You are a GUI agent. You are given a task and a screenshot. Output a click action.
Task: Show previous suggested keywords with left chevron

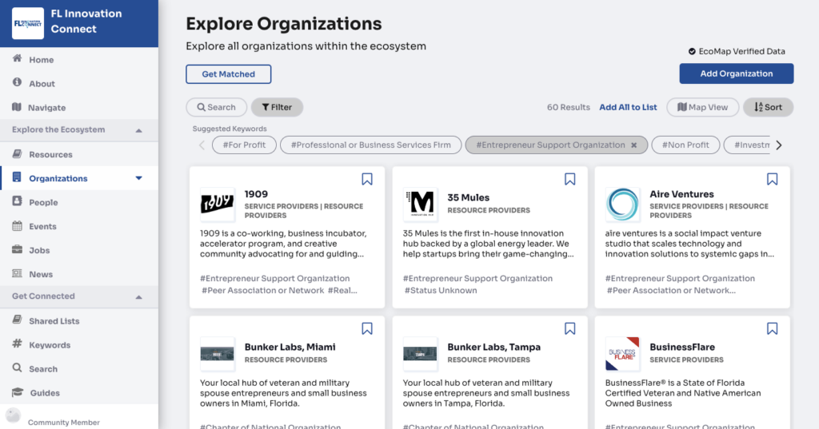(x=202, y=145)
